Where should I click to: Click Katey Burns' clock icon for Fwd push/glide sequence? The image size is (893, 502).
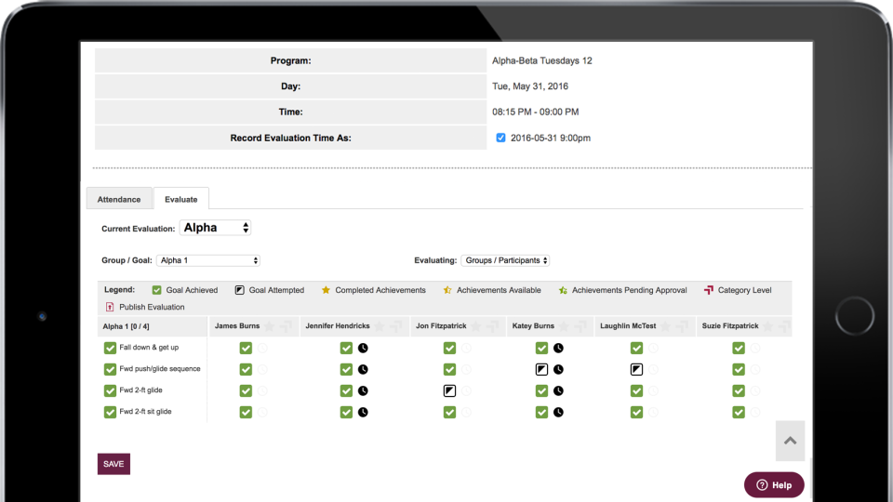click(x=558, y=369)
